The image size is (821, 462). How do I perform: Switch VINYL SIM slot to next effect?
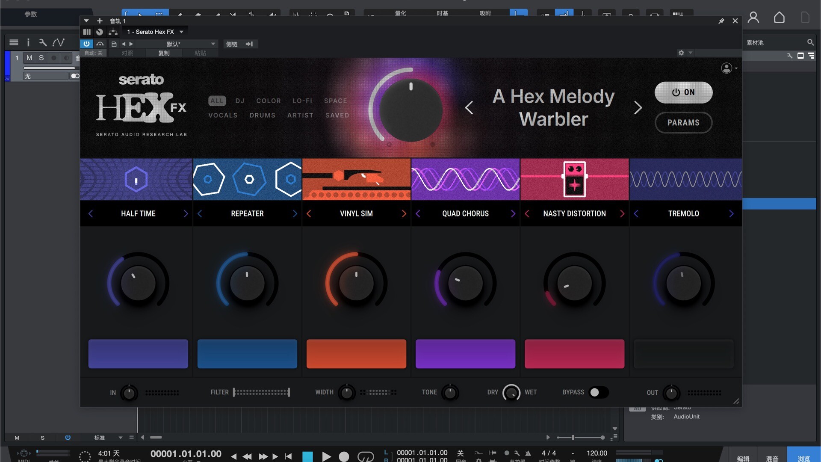click(404, 213)
